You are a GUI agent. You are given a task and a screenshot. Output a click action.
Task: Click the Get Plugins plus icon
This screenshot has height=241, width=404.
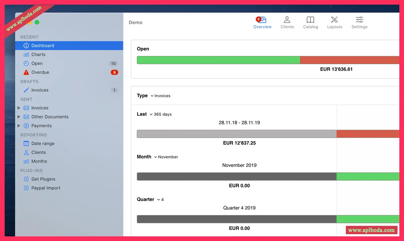[26, 179]
